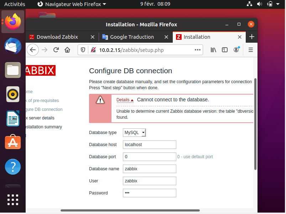The width and height of the screenshot is (286, 214).
Task: Close the Installation tab
Action: coord(240,37)
